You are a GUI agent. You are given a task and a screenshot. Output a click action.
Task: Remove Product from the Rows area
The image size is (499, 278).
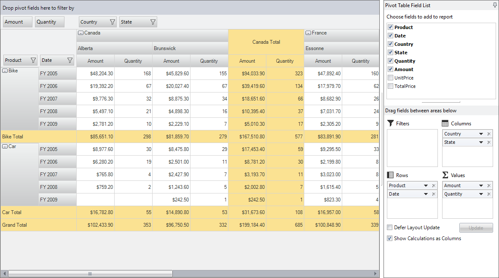pyautogui.click(x=434, y=185)
